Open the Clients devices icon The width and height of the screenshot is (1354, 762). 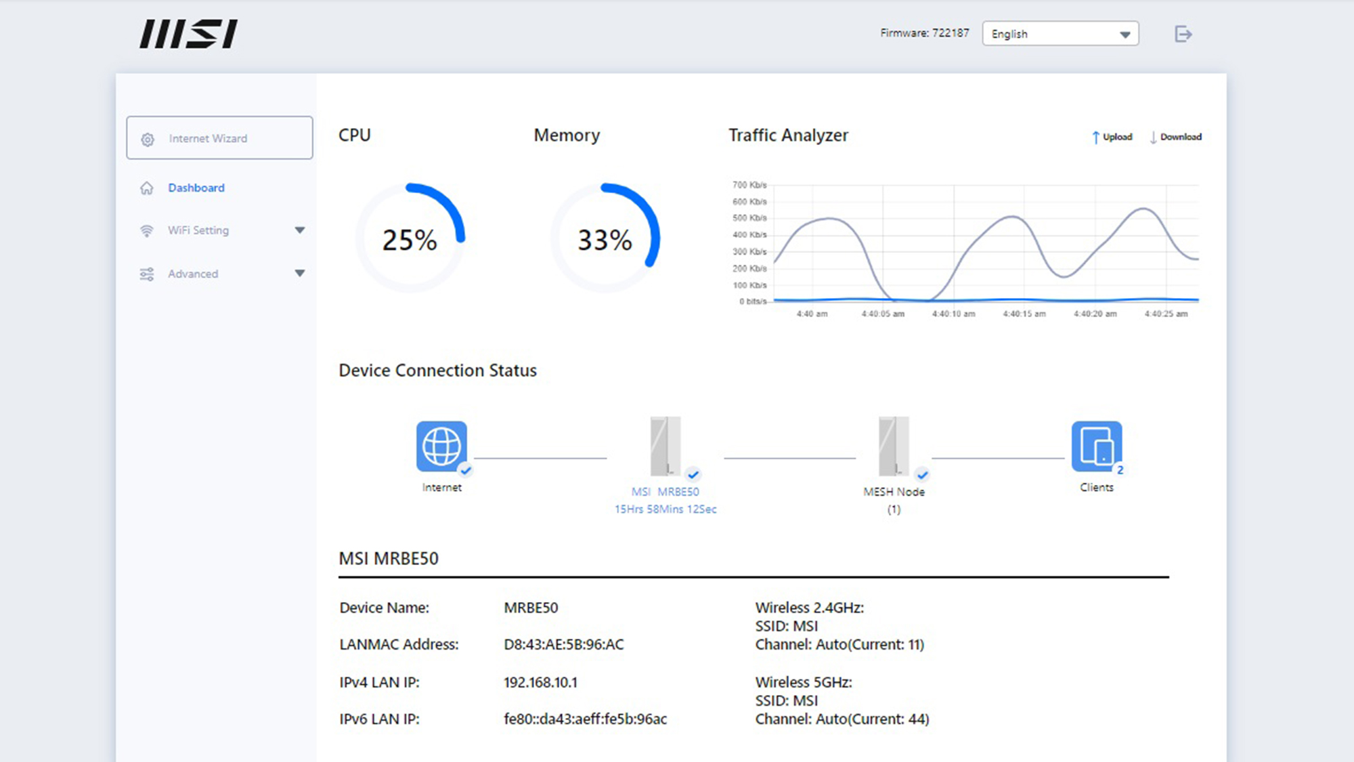[x=1096, y=446]
